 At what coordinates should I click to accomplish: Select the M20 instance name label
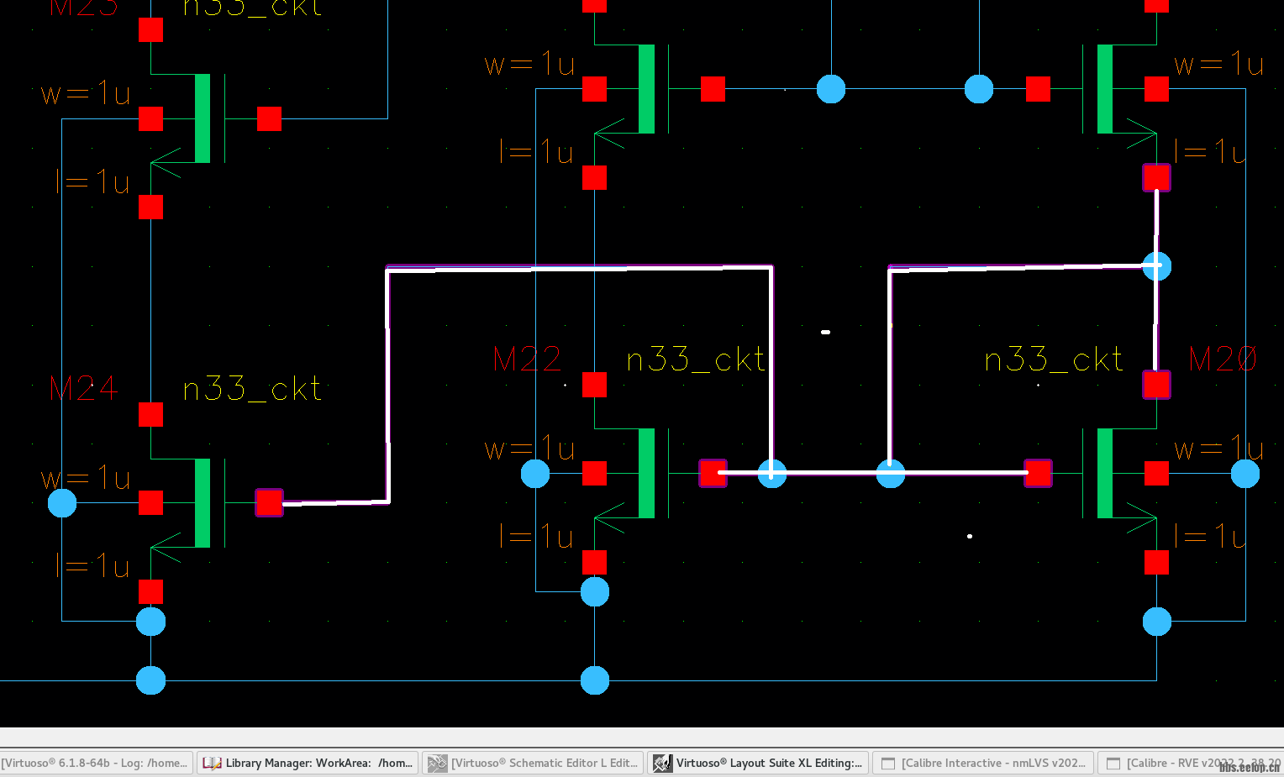[x=1223, y=360]
